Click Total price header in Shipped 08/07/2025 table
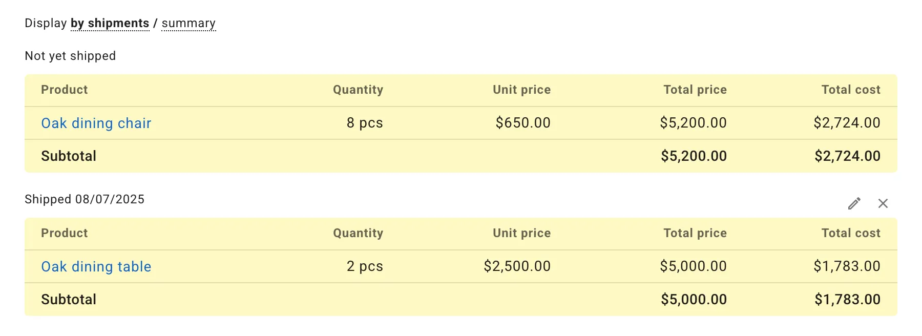922x336 pixels. point(695,233)
